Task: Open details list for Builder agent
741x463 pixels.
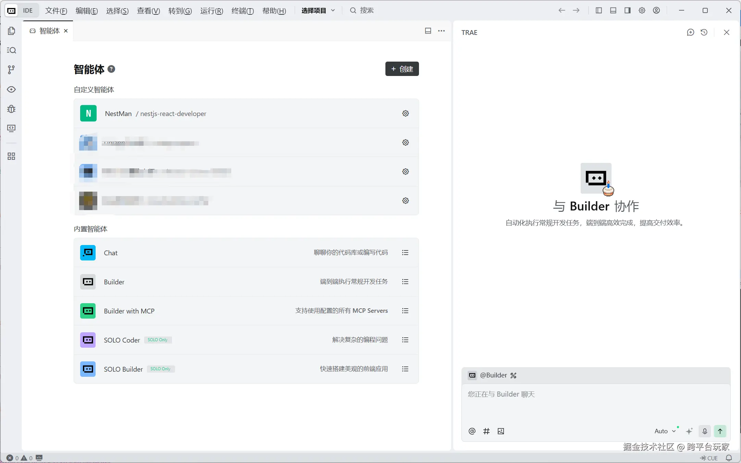Action: (x=405, y=282)
